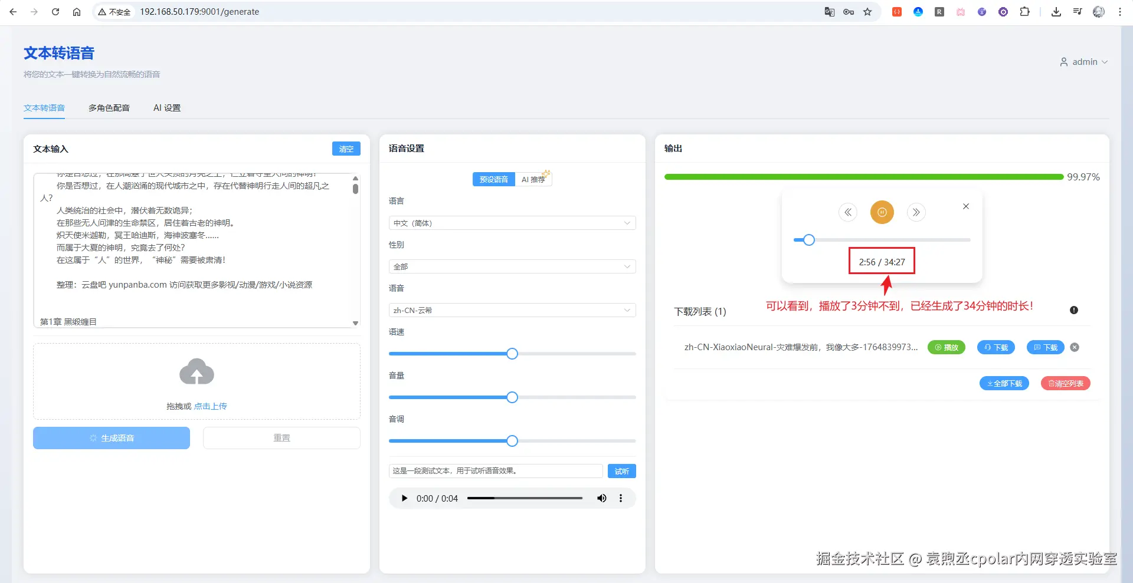Click the 语速 slider handle
This screenshot has height=583, width=1133.
point(512,354)
